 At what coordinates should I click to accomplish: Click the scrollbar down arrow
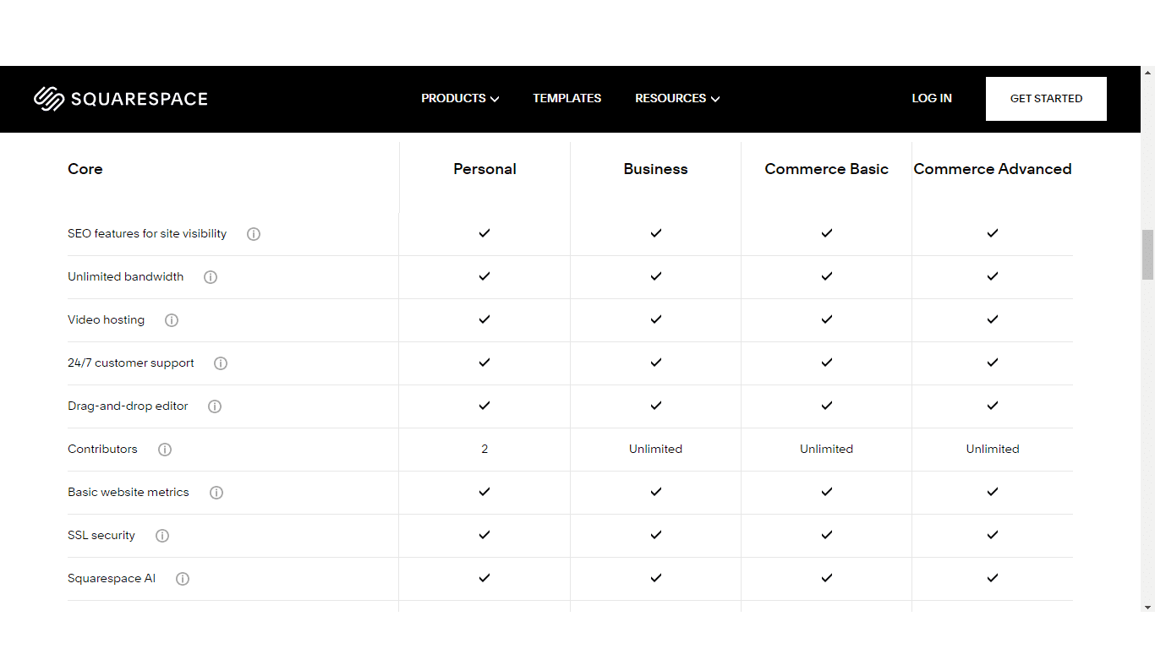click(x=1147, y=607)
